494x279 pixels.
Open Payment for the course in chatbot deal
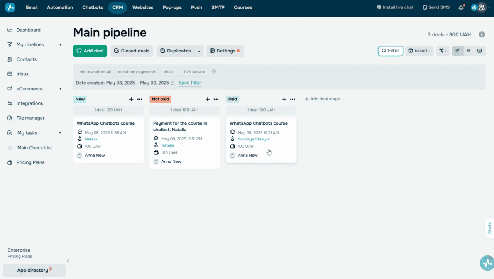pos(180,127)
